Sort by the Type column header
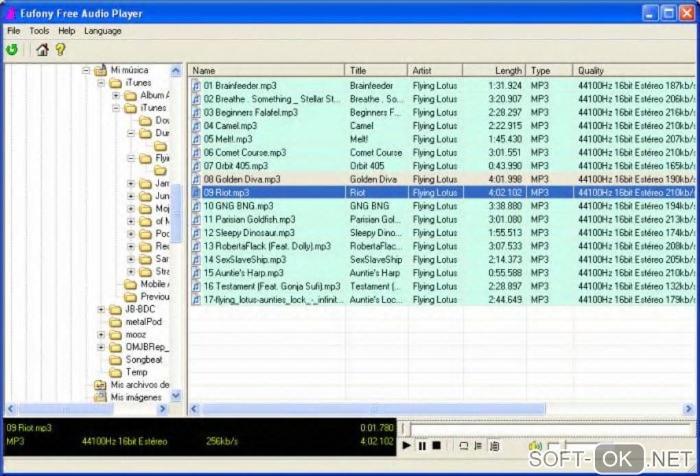700x476 pixels. point(549,71)
